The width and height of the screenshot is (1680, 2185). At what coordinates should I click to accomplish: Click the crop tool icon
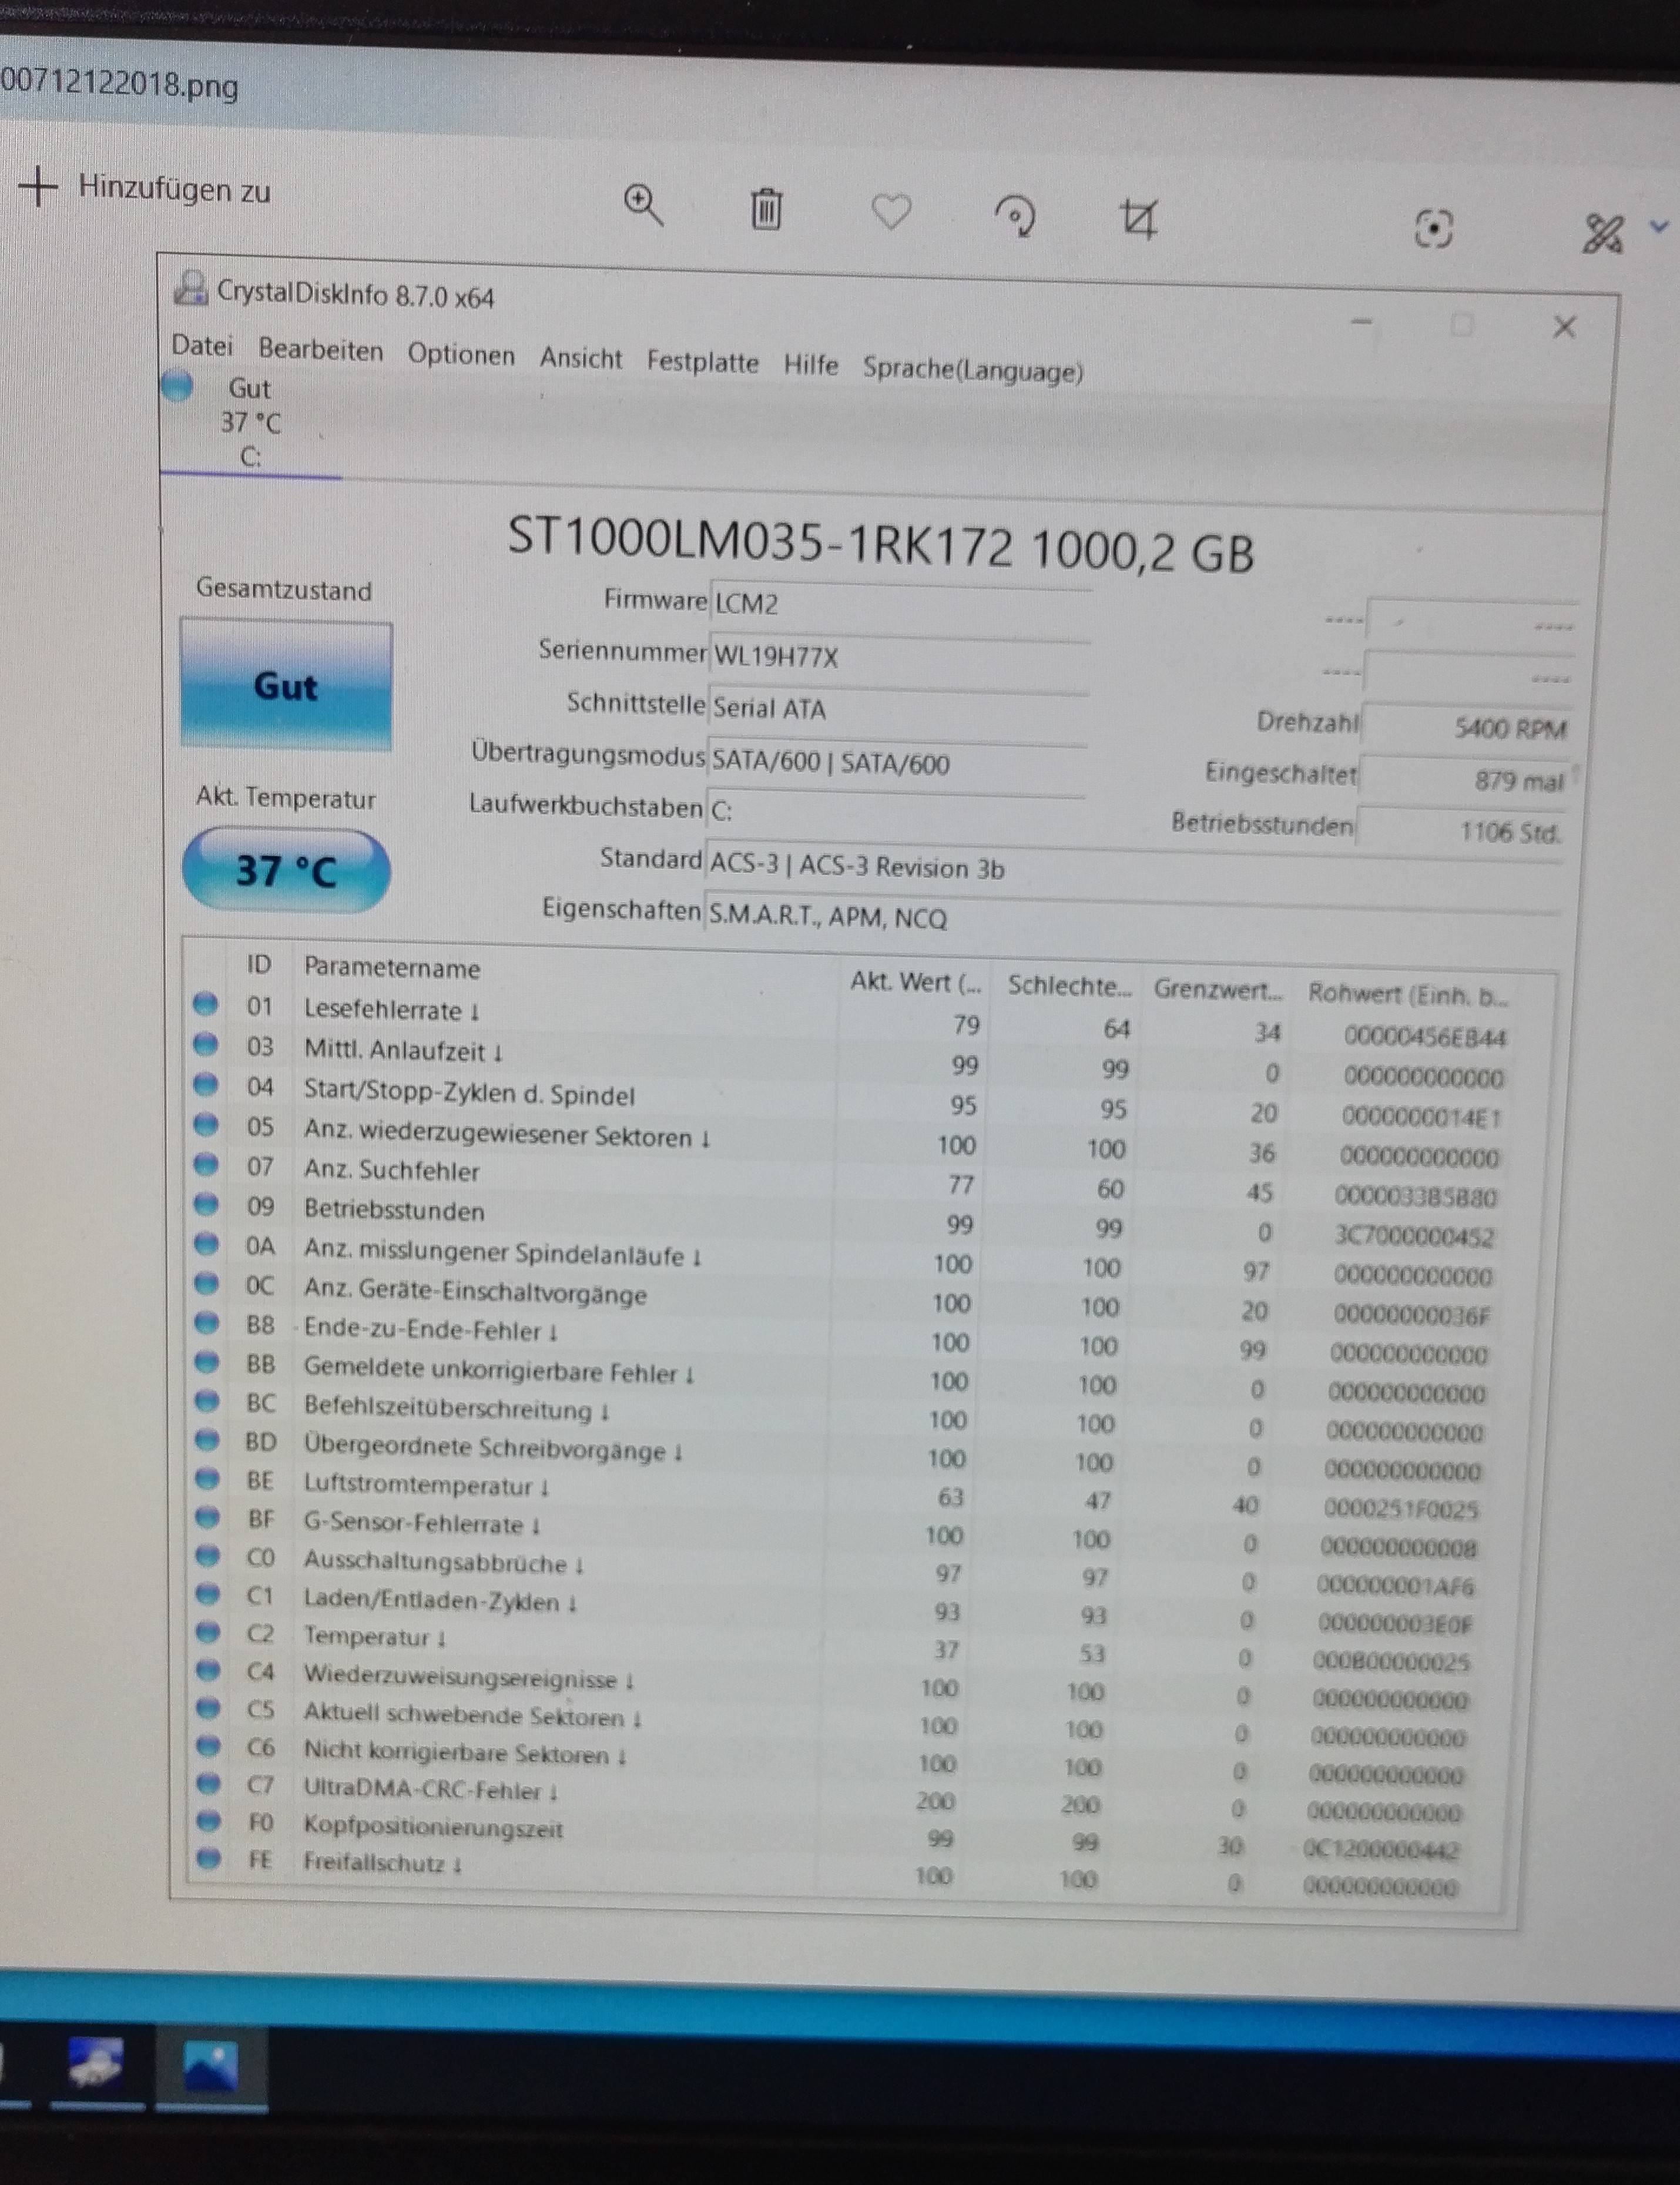click(x=1138, y=219)
